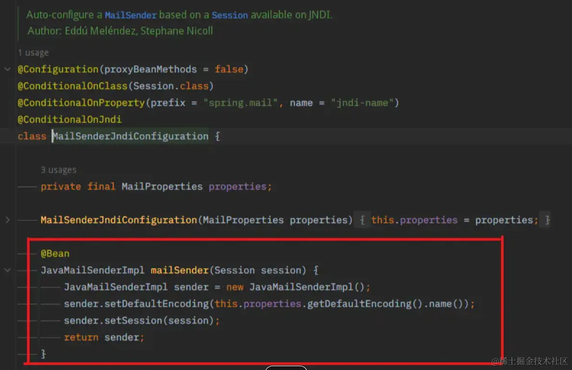Screen dimensions: 572x370
Task: Click the getDefaultEncoding() call
Action: [x=365, y=304]
